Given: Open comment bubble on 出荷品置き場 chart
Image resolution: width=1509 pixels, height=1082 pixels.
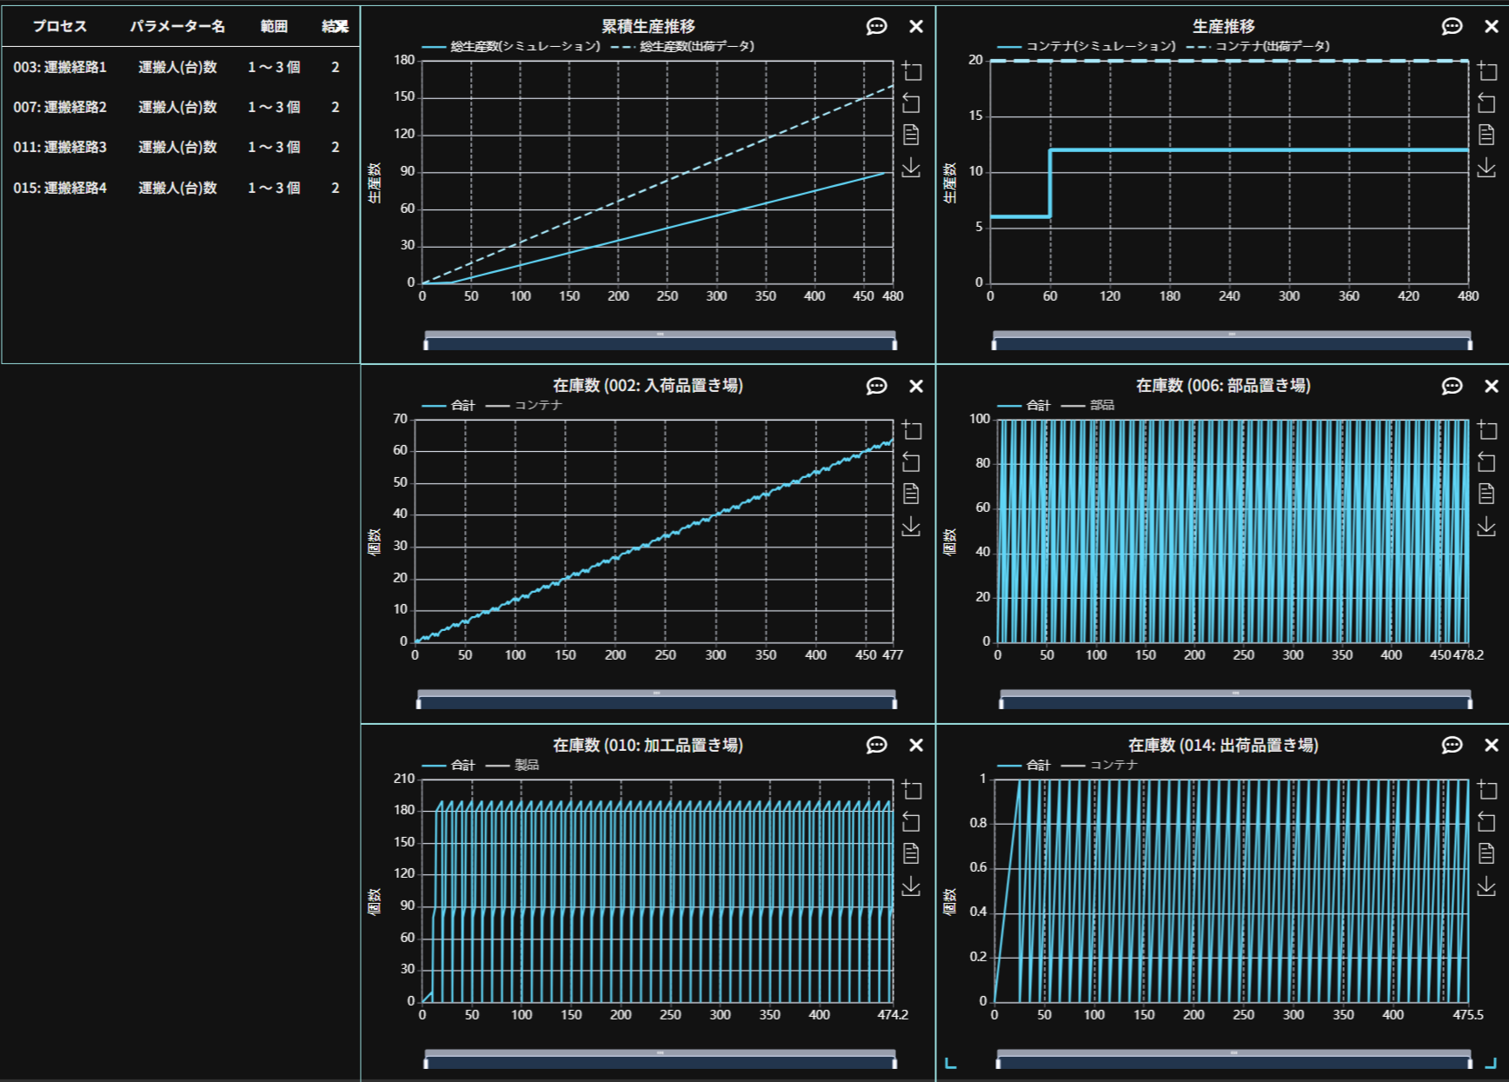Looking at the screenshot, I should (1452, 746).
